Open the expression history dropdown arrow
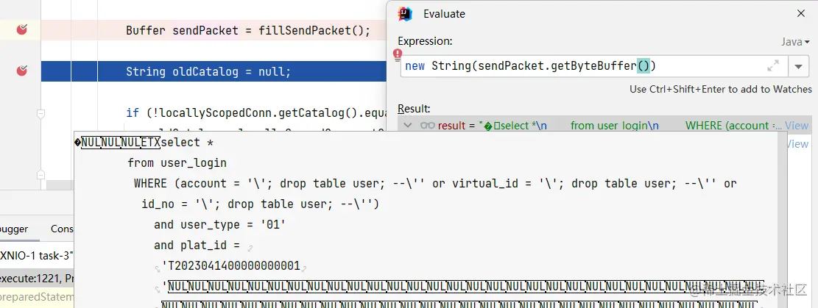Image resolution: width=818 pixels, height=308 pixels. point(798,66)
